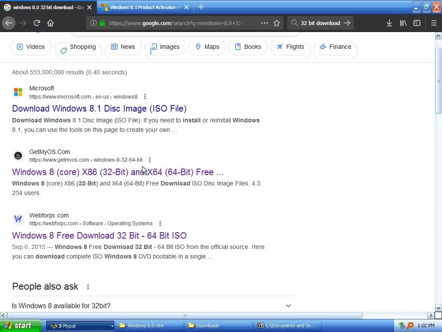Image resolution: width=442 pixels, height=332 pixels.
Task: Click the microsoft.com en-us windows8 URL
Action: [83, 97]
